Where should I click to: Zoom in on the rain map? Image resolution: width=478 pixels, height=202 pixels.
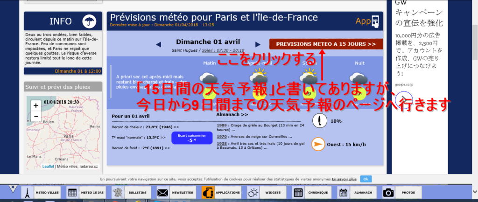(x=35, y=105)
